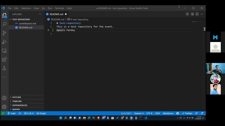Open the Manage gear icon
Screen dimensions: 225x126
click(4, 107)
